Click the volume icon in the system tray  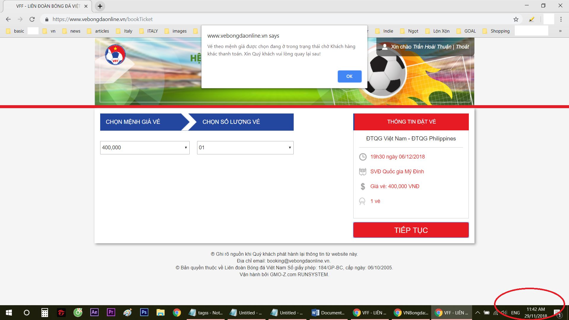click(504, 313)
